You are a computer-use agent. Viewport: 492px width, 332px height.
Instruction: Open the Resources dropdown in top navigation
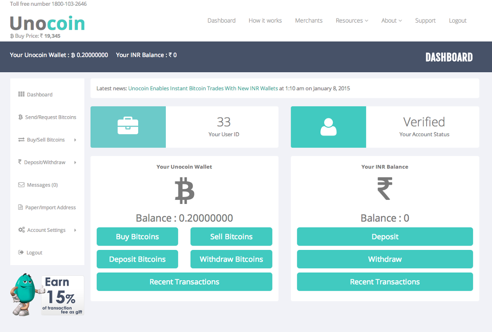352,20
